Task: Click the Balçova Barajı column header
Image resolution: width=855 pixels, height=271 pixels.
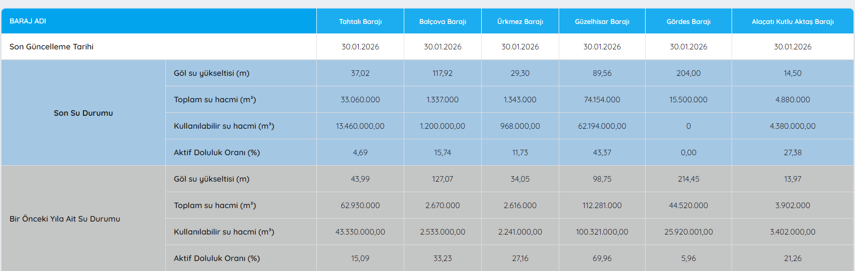Action: pyautogui.click(x=442, y=21)
